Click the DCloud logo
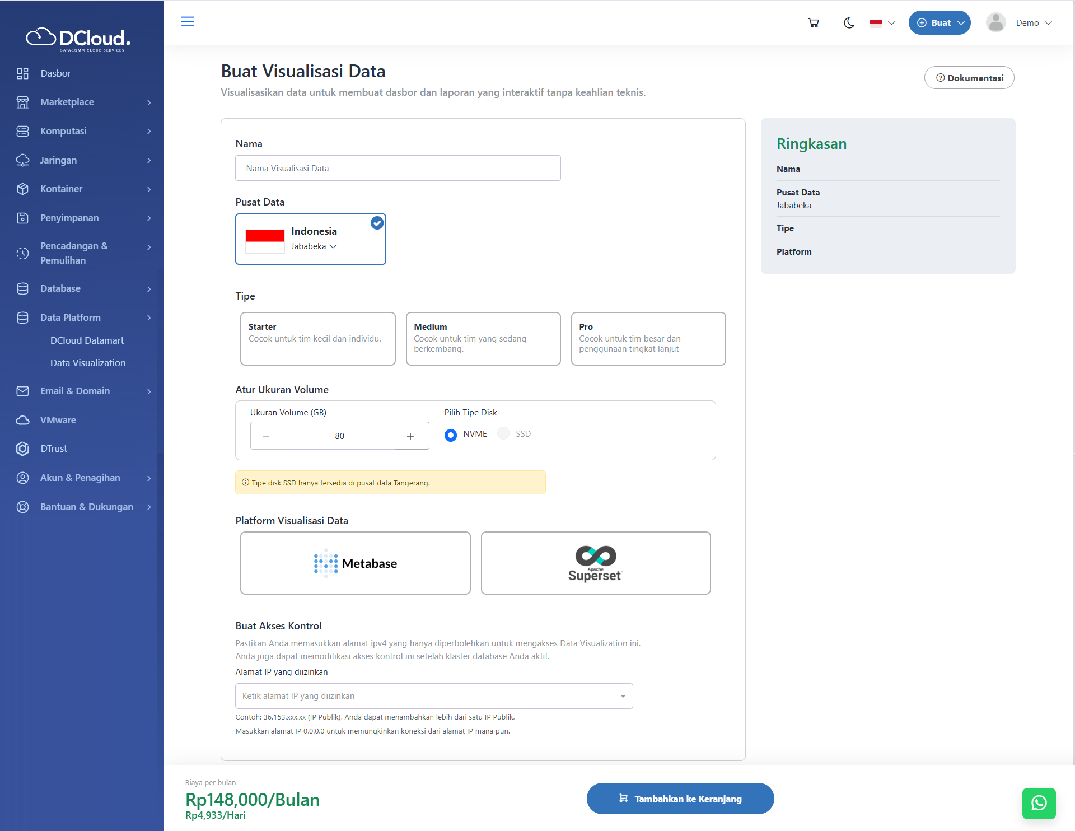 pos(78,38)
